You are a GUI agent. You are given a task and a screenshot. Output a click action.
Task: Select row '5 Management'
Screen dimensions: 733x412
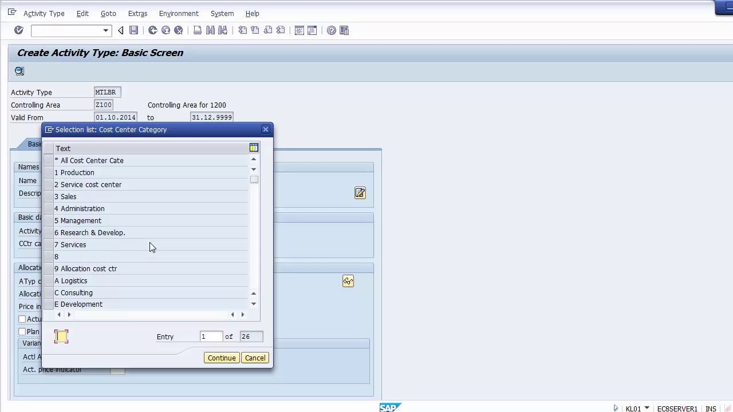[151, 220]
